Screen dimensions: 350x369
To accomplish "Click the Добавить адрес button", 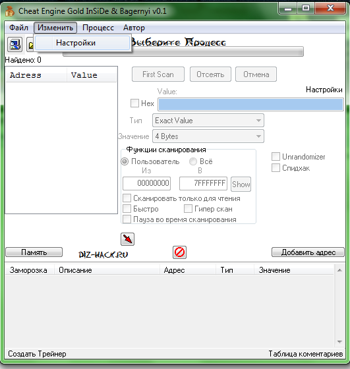I will (308, 252).
